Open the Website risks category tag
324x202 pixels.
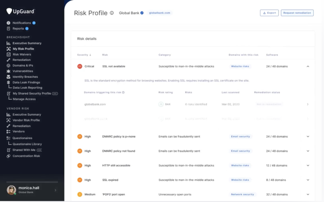tap(240, 66)
